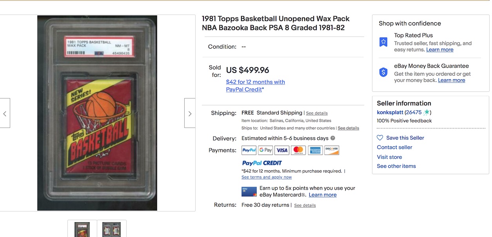The width and height of the screenshot is (492, 237).
Task: Click the main wax pack product image
Action: coord(97,113)
